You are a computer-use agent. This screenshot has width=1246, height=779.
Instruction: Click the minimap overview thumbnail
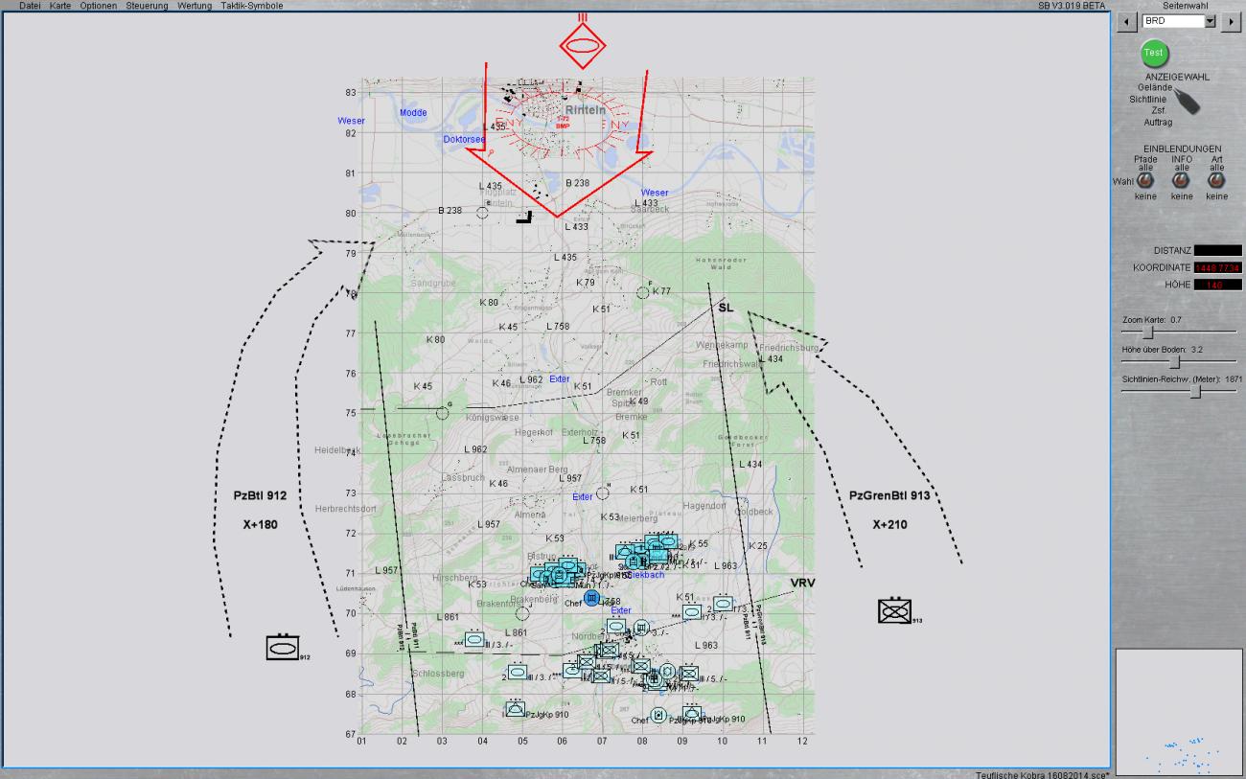point(1179,711)
